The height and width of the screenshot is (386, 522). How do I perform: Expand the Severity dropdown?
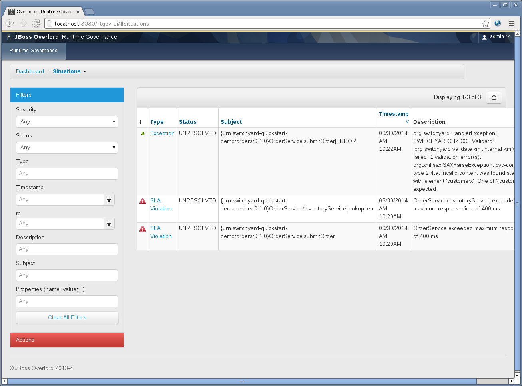click(67, 122)
